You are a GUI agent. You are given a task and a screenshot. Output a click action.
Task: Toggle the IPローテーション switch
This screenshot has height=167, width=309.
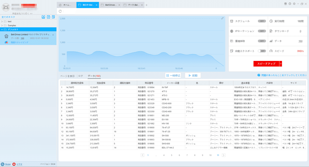262,31
